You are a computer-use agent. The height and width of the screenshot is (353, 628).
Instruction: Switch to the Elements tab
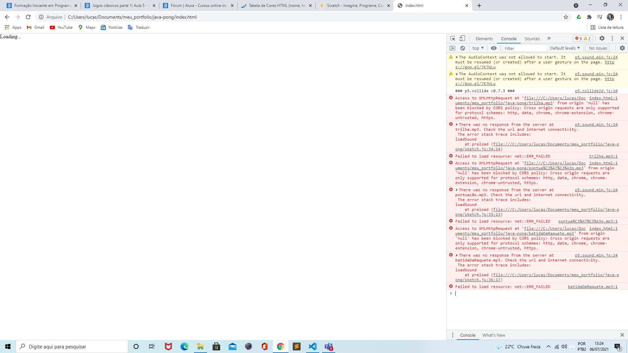(x=484, y=39)
